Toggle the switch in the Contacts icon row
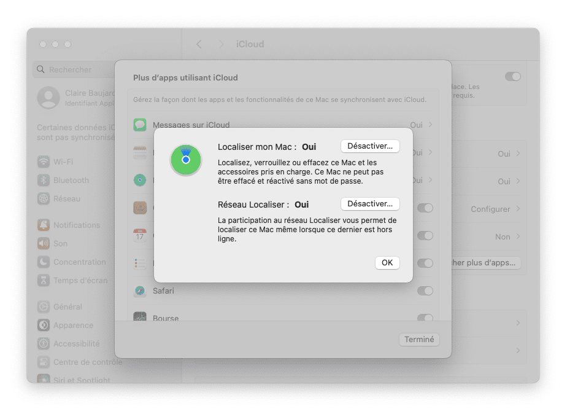 (x=425, y=208)
